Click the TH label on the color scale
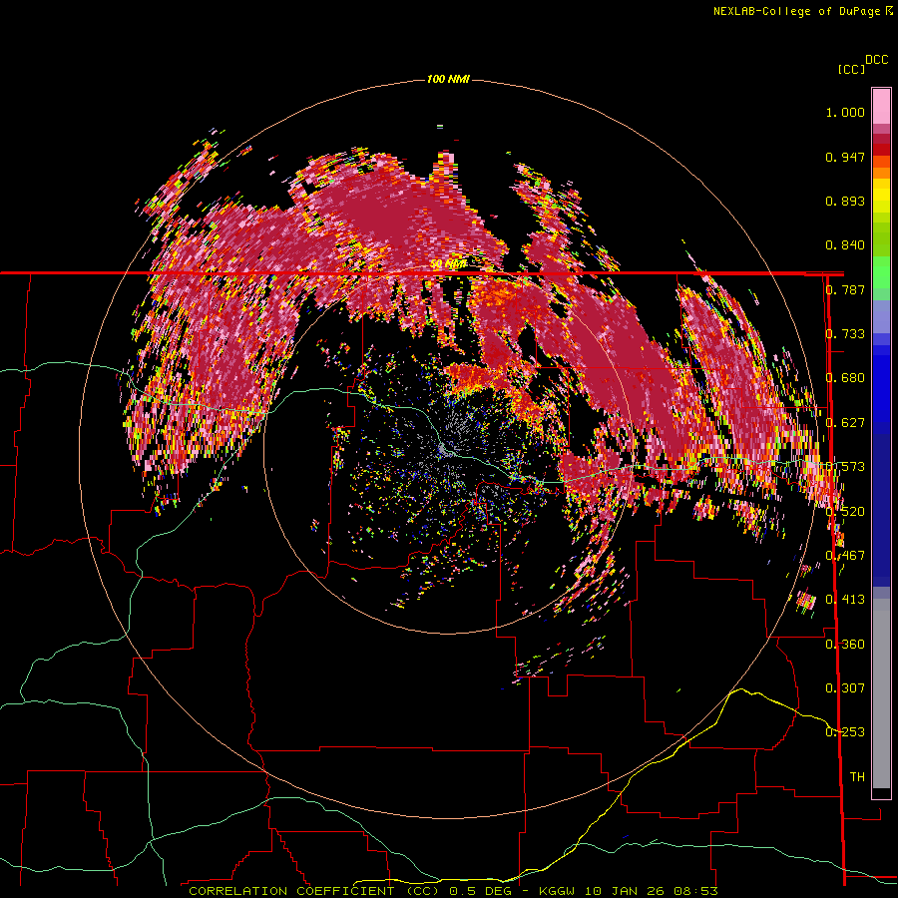 point(857,777)
